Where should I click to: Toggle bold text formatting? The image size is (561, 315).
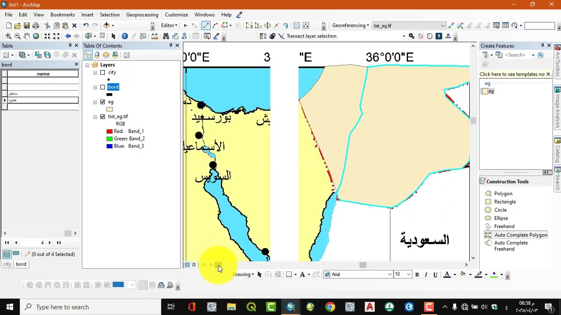[x=417, y=274]
